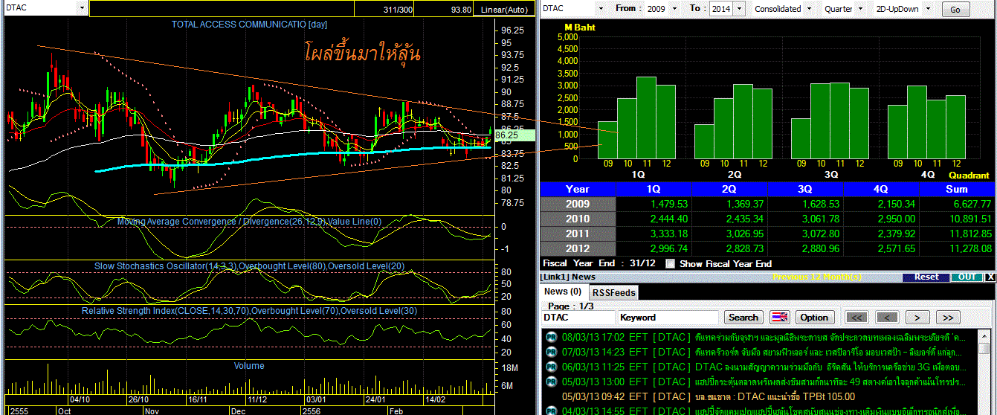
Task: Toggle news language with flag icon
Action: pos(779,317)
